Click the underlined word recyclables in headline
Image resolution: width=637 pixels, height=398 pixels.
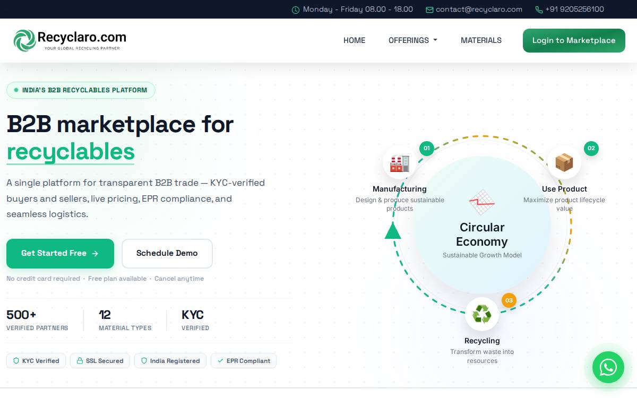tap(71, 152)
